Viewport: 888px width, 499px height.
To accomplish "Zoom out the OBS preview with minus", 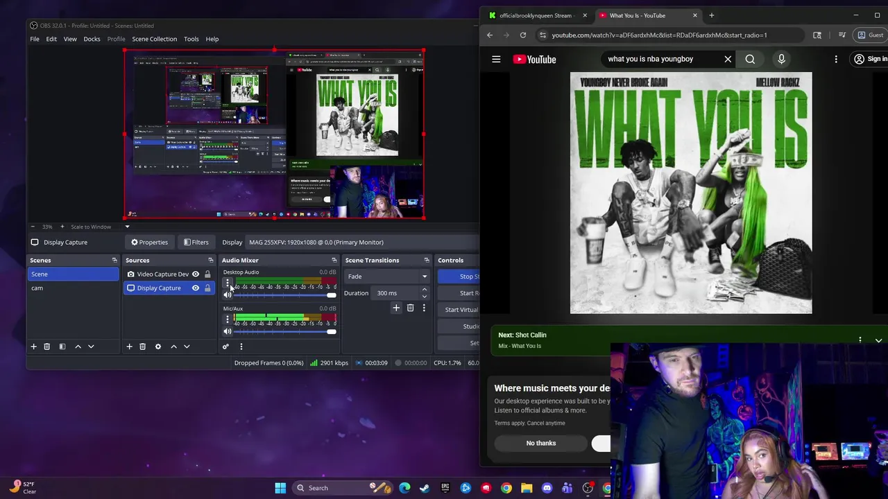I will (x=33, y=227).
